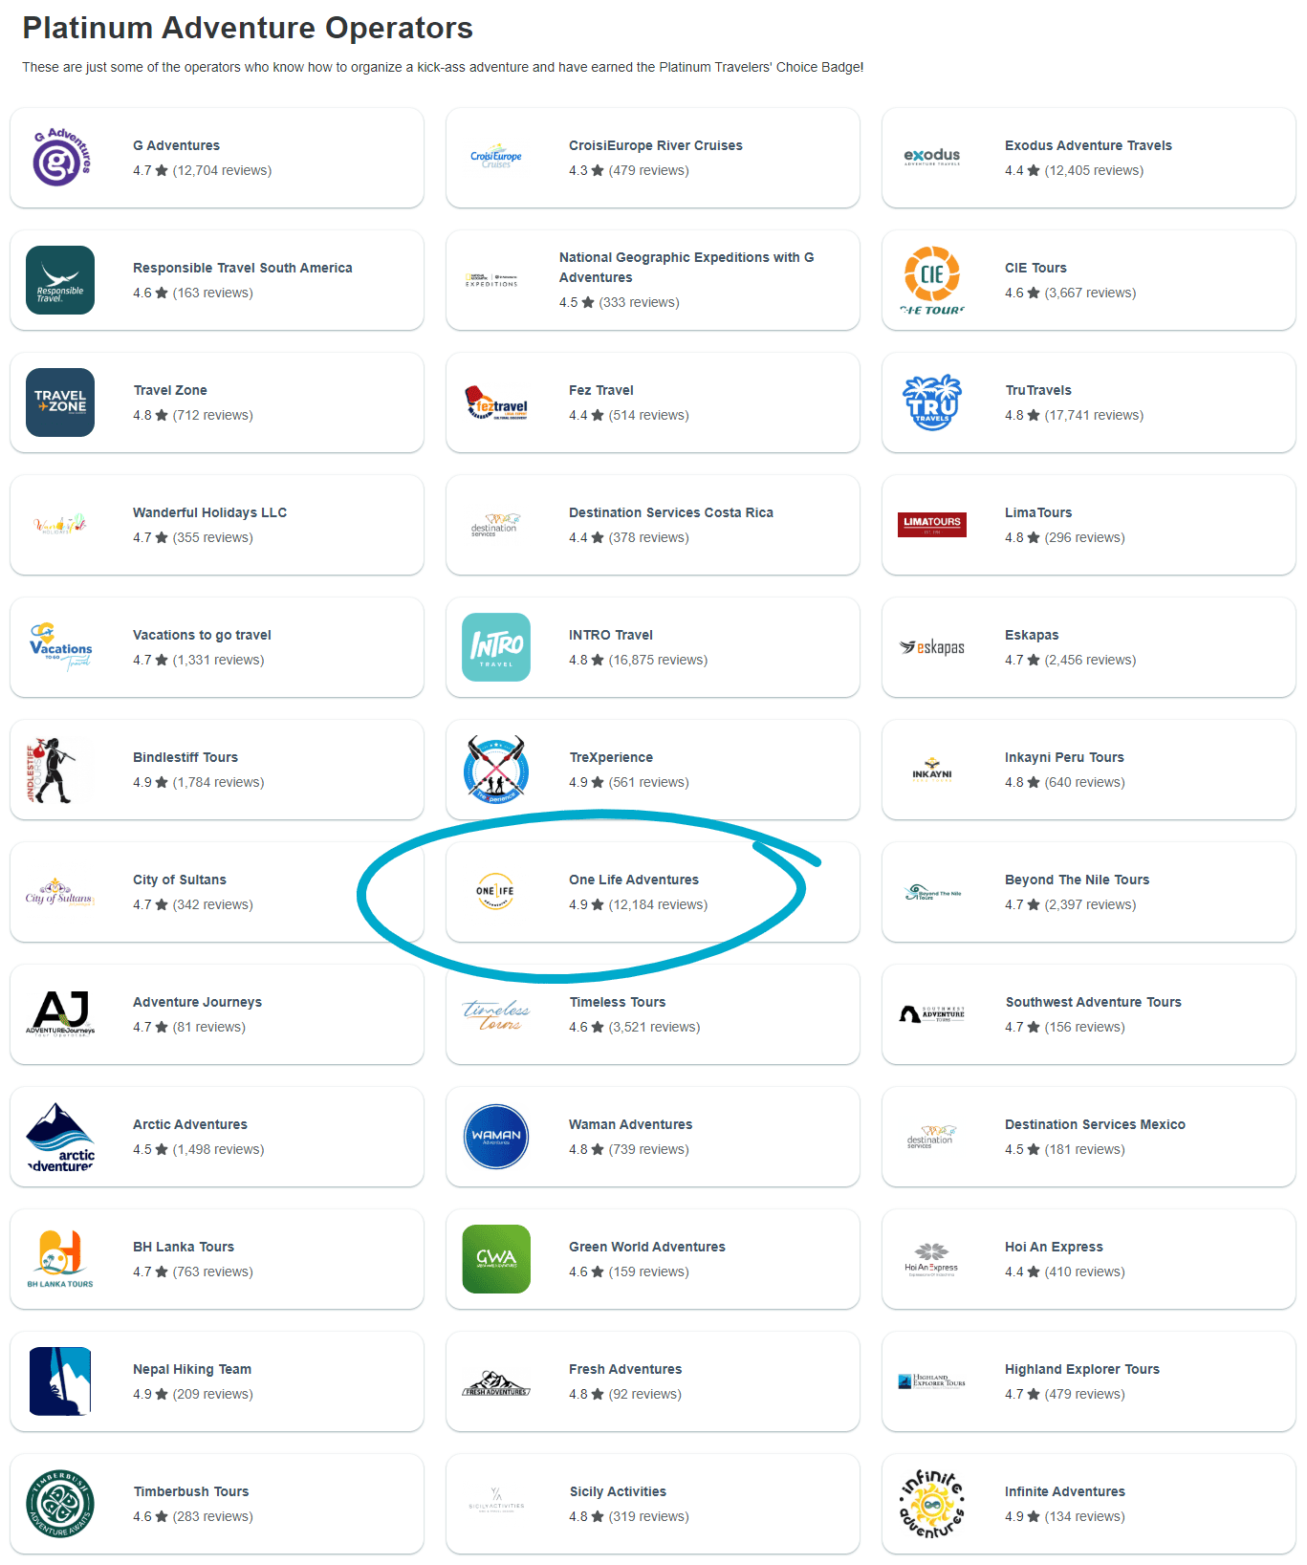Screen dimensions: 1307x1565
Task: Click the Fez Travel name link
Action: (x=601, y=390)
